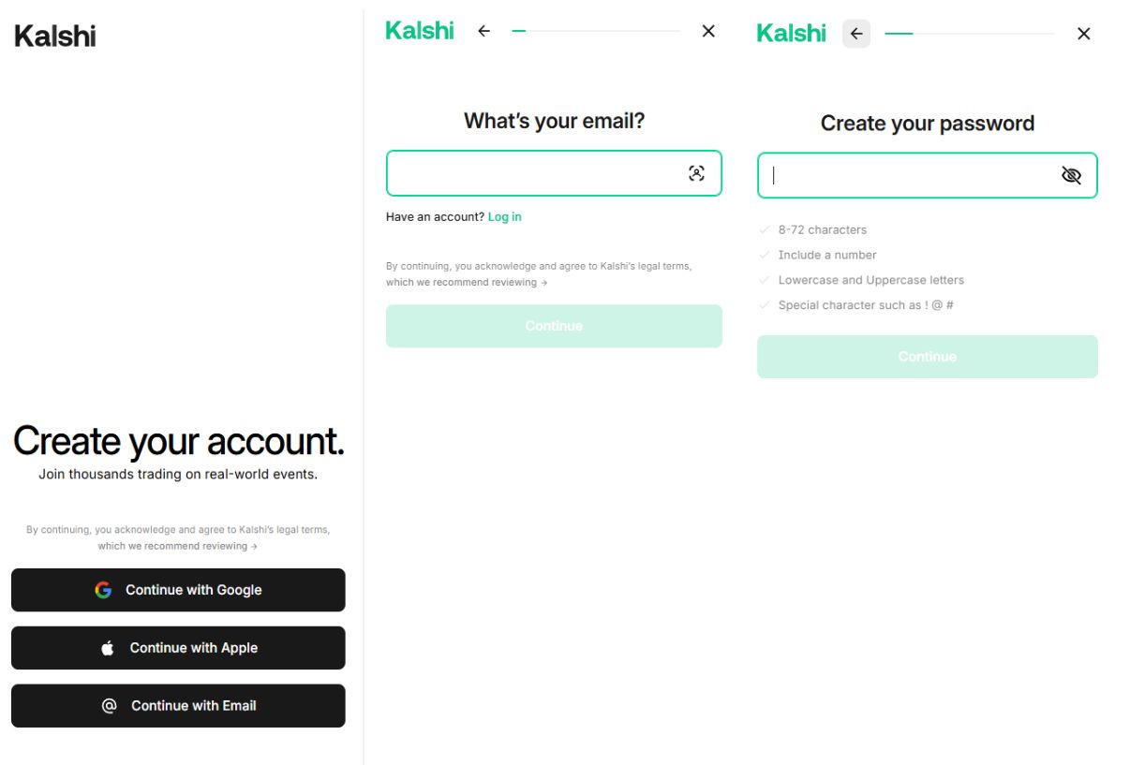Close the password signup dialog
This screenshot has height=765, width=1145.
[1083, 33]
